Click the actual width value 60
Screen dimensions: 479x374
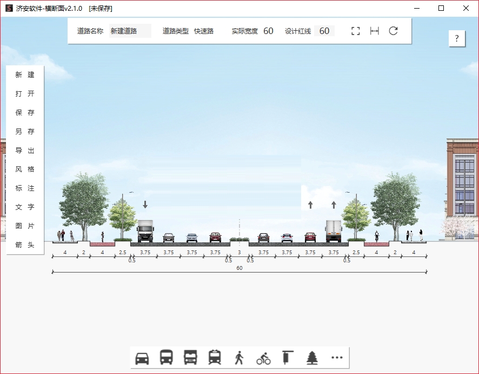coord(268,31)
